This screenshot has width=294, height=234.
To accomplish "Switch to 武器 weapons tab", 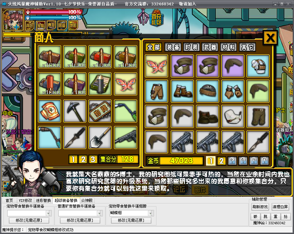I will [x=210, y=47].
